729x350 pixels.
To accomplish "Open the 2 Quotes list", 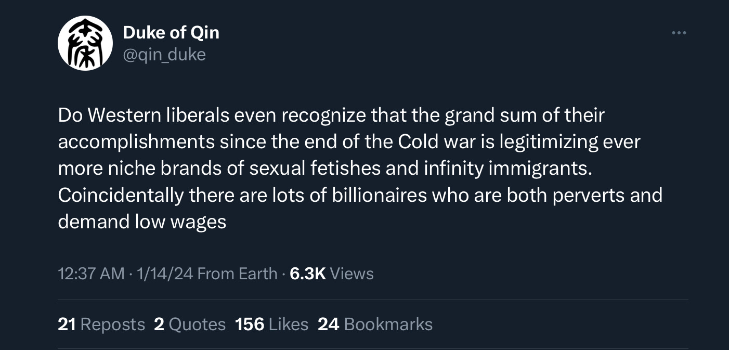I will (190, 324).
